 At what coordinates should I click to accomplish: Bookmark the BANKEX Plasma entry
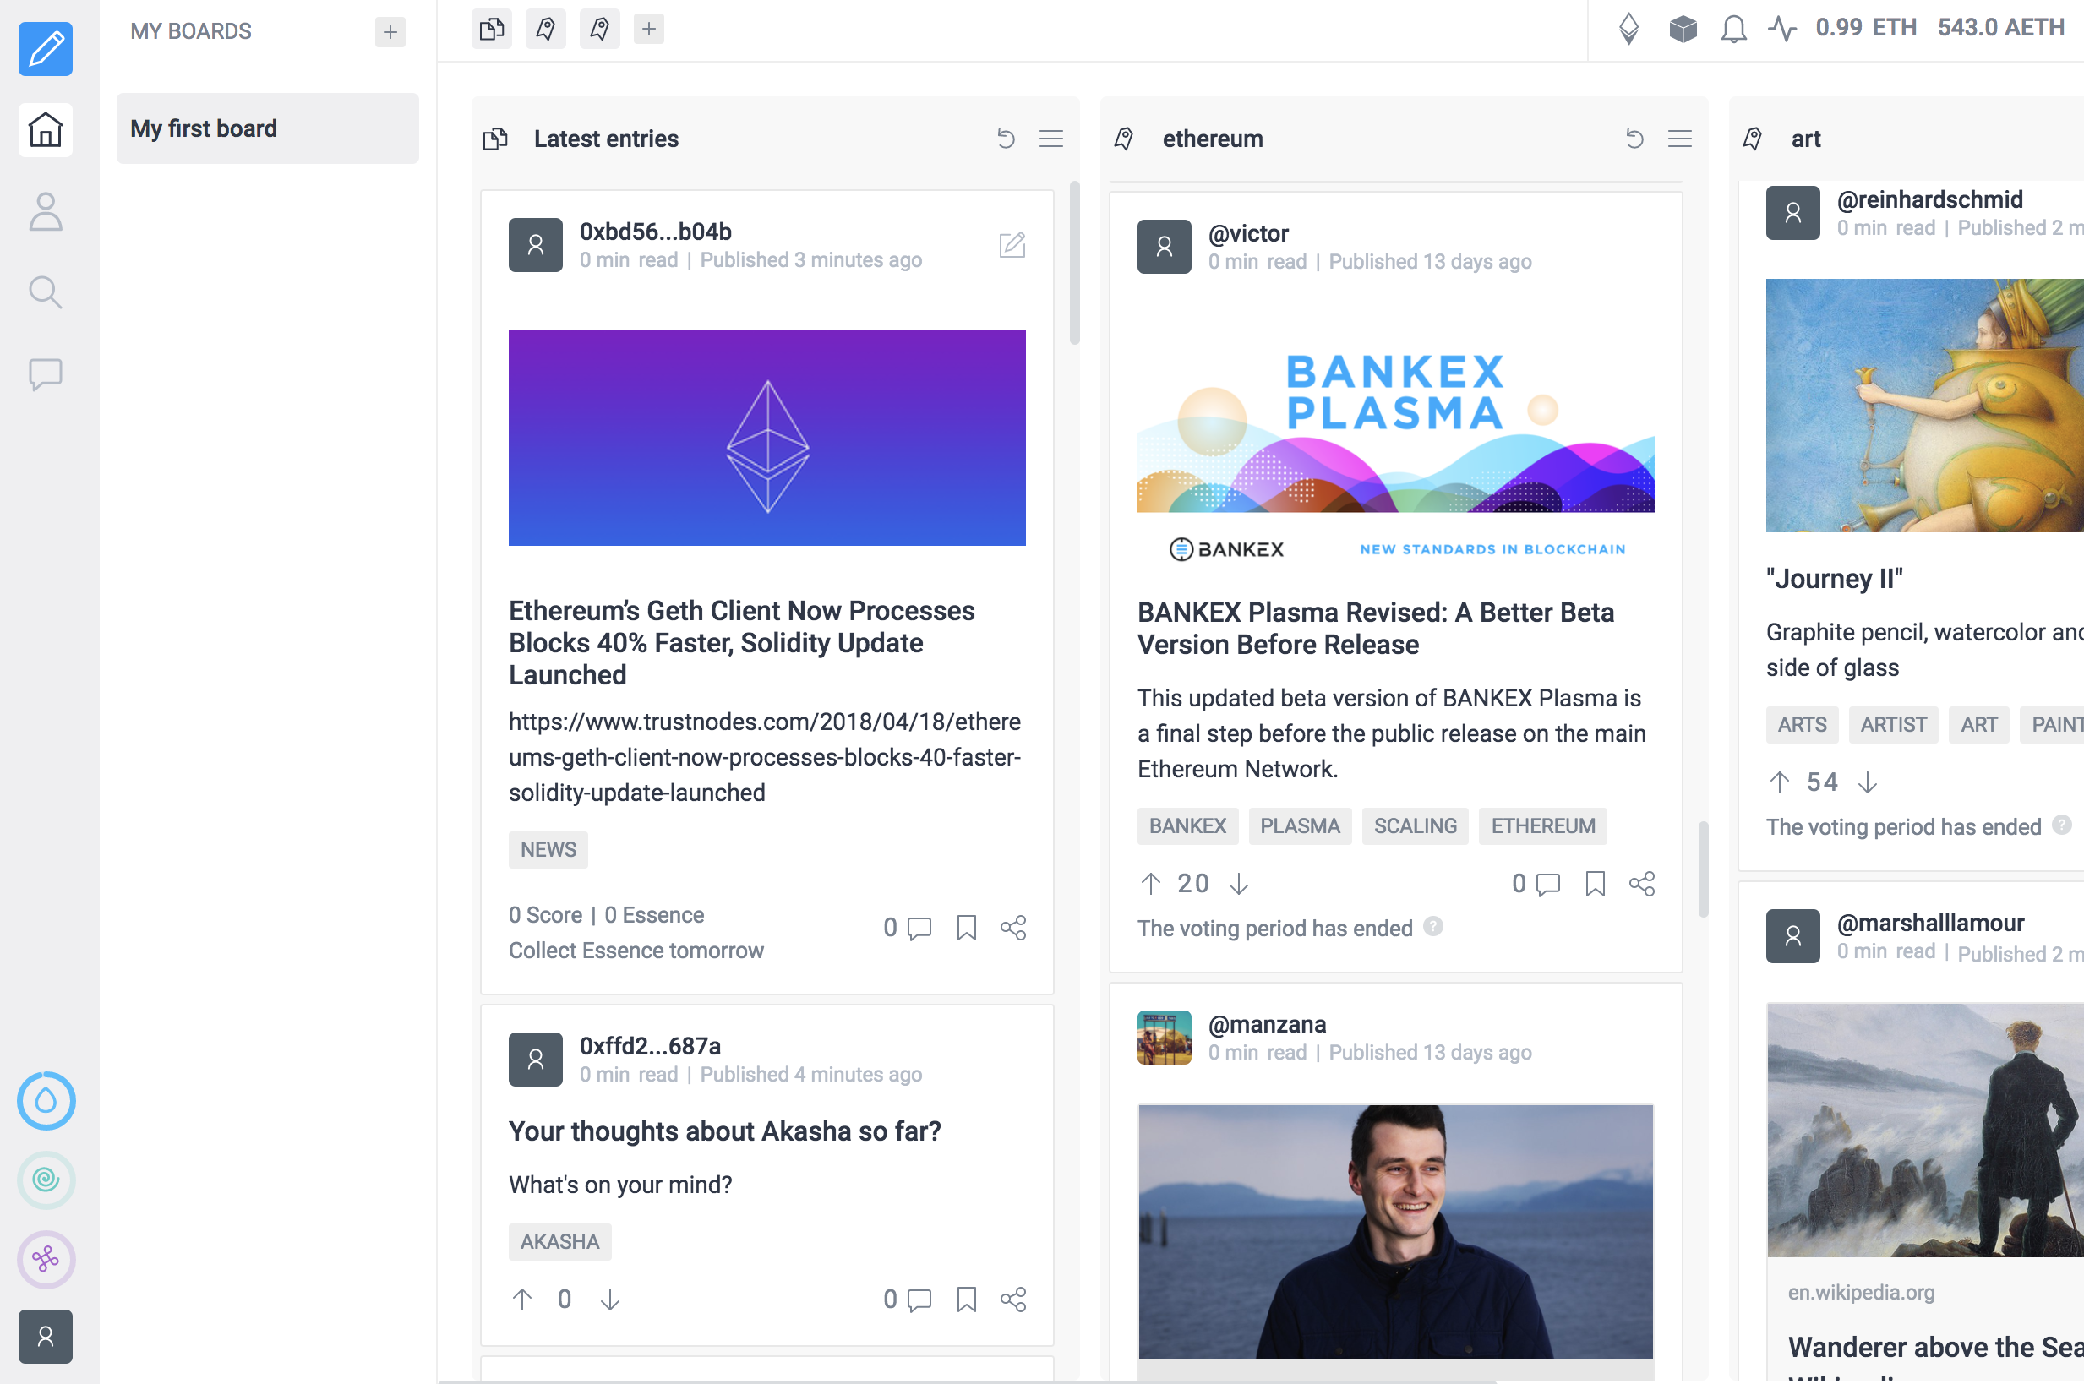(1595, 884)
